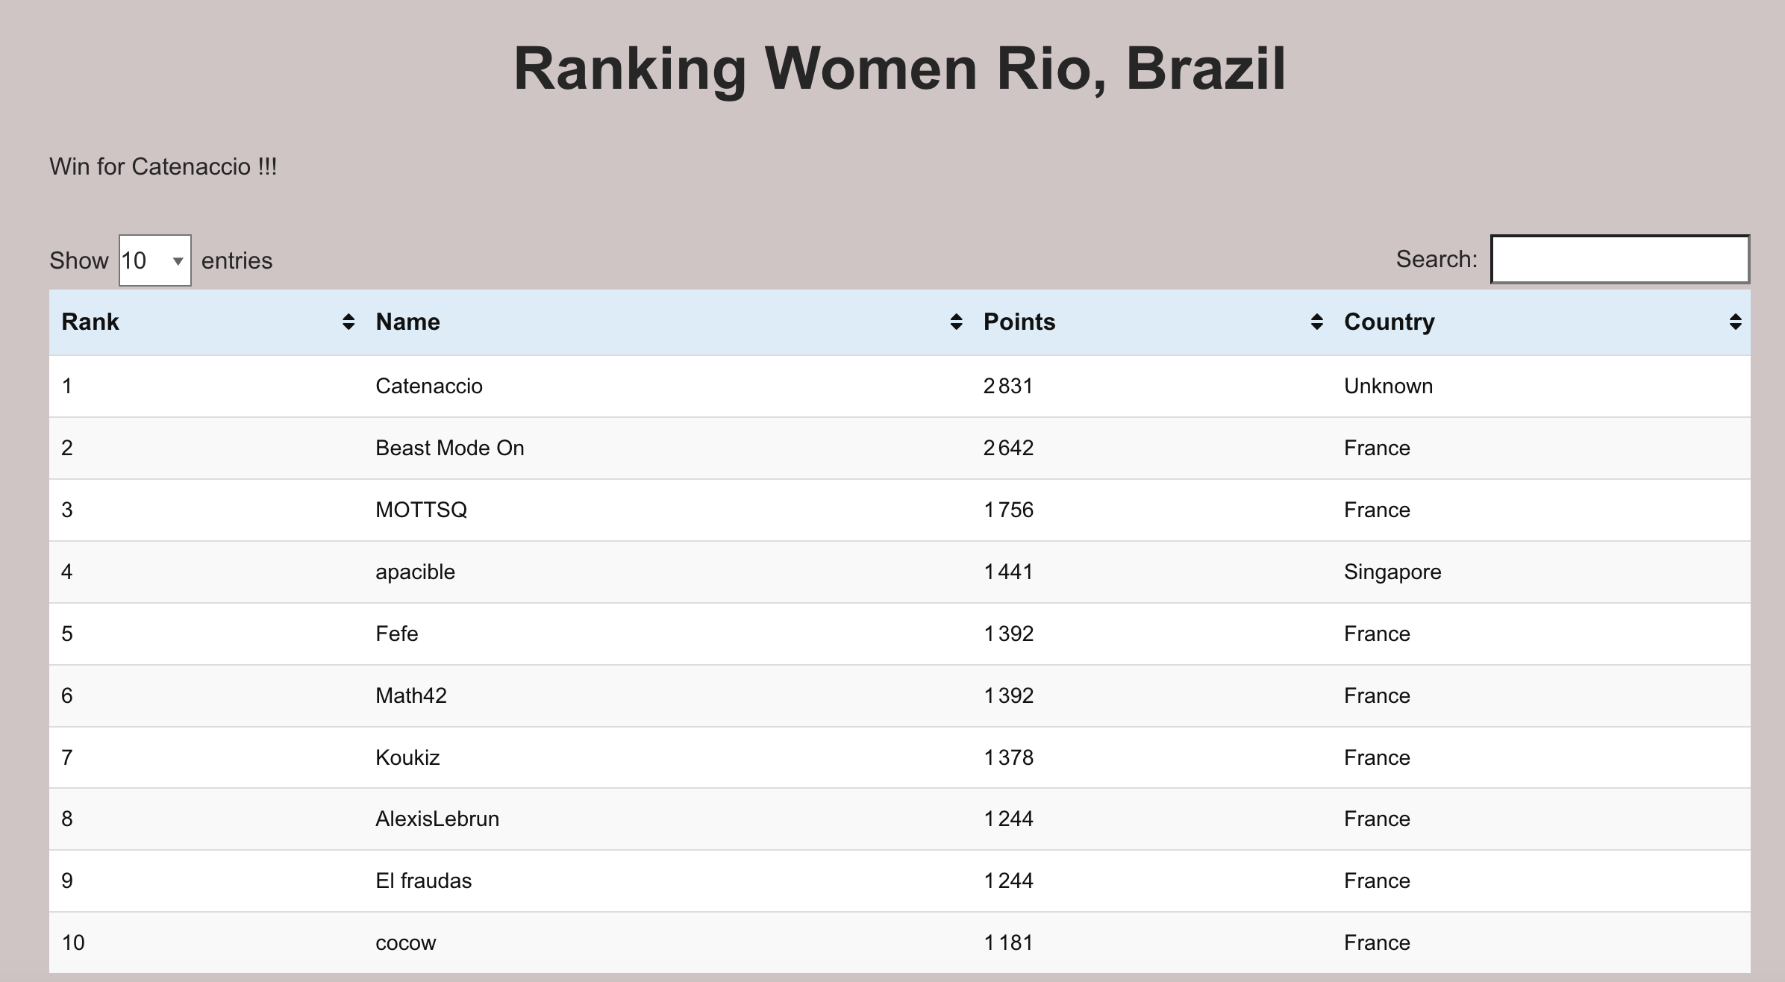Sort table by Name header

[x=407, y=322]
